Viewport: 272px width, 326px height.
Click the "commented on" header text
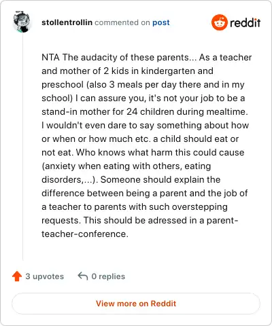(x=122, y=22)
